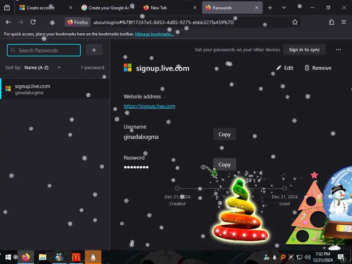Switch to the Create your Google Account tab

tap(108, 8)
